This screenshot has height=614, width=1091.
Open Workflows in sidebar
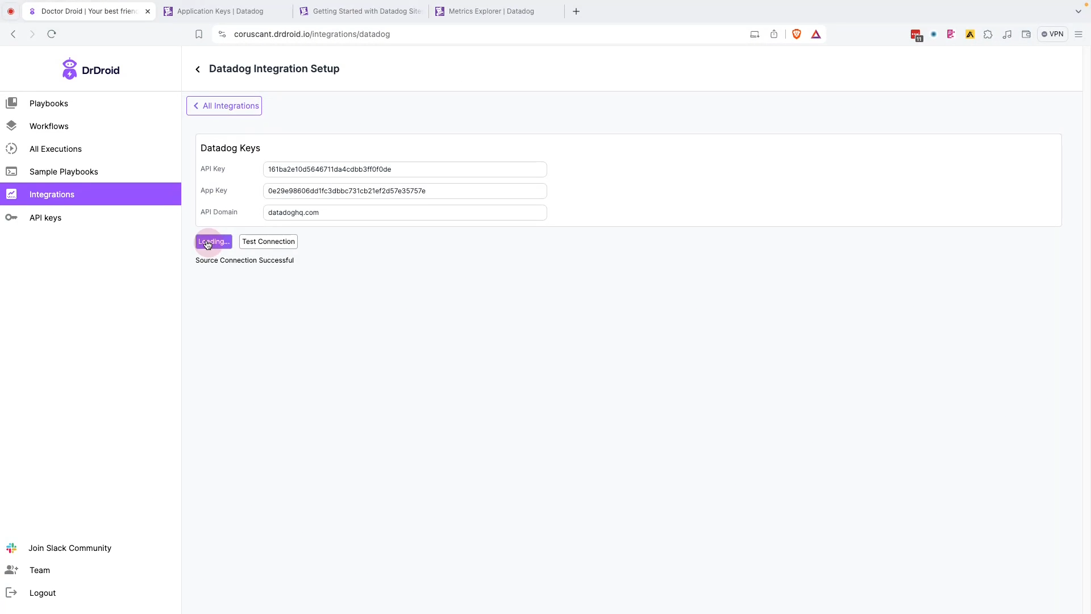click(x=91, y=126)
